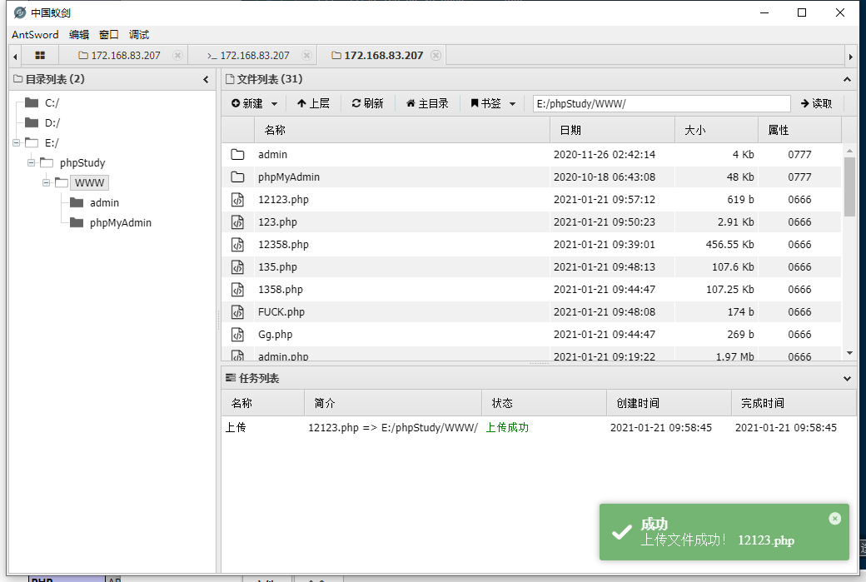Select the 12358.php file name

pos(283,245)
